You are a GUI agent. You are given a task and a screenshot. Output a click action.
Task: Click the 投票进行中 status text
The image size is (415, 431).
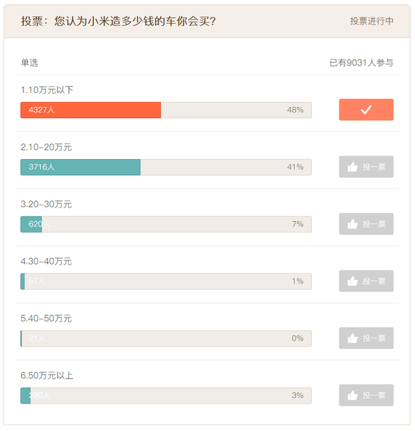pyautogui.click(x=371, y=21)
